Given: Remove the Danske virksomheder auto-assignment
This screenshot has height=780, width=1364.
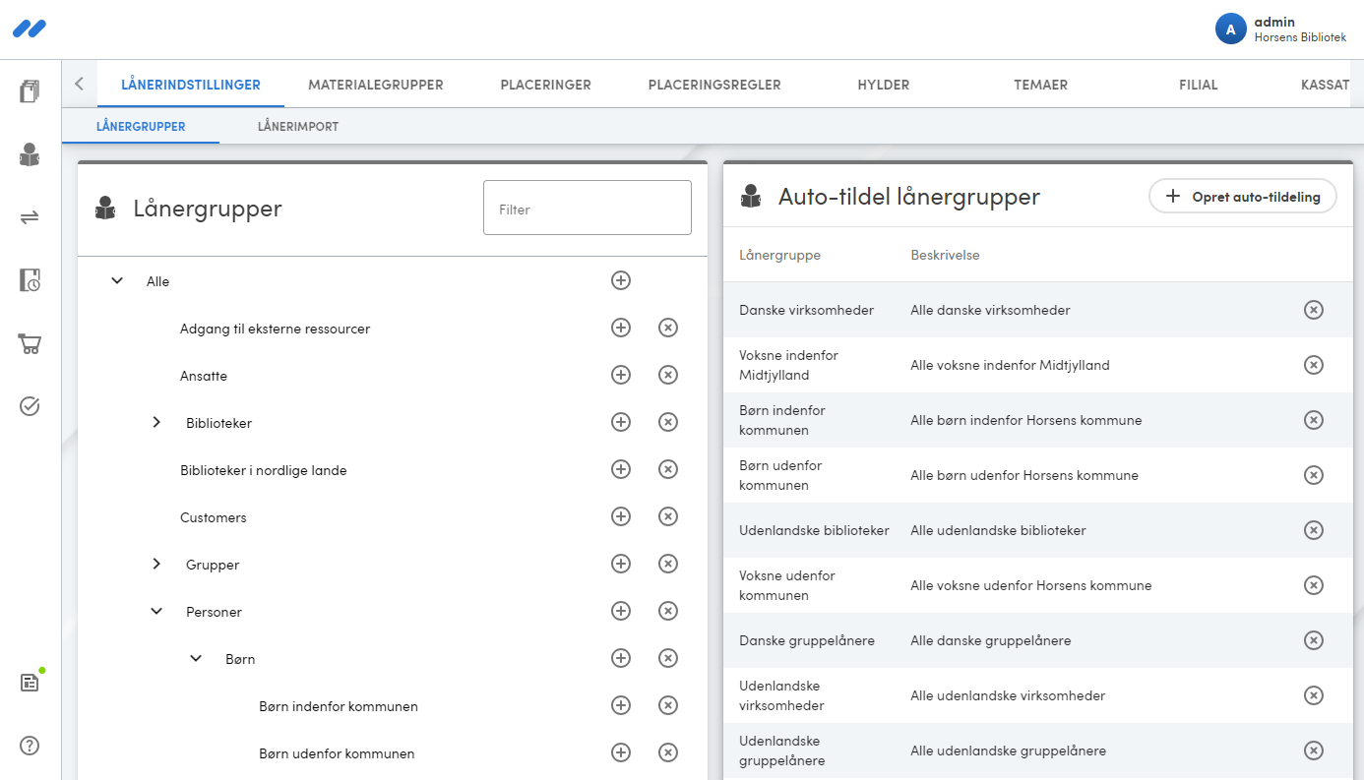Looking at the screenshot, I should [1314, 310].
